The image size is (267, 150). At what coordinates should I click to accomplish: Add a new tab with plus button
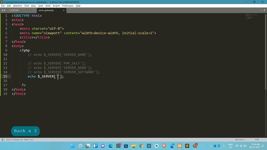click(261, 10)
